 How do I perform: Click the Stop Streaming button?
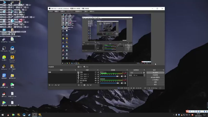point(155,73)
